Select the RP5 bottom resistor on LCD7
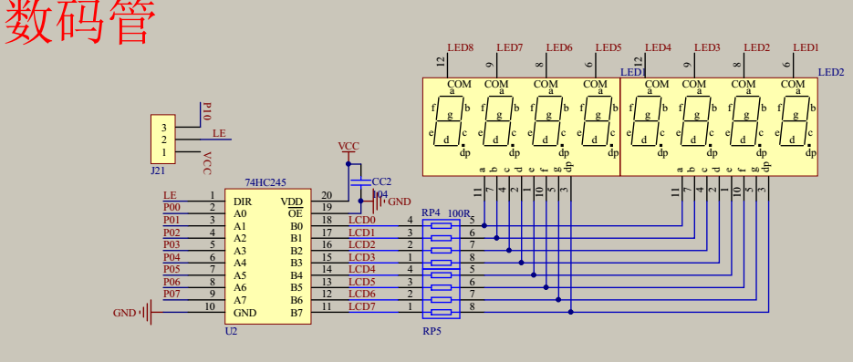Image resolution: width=853 pixels, height=362 pixels. pyautogui.click(x=442, y=312)
